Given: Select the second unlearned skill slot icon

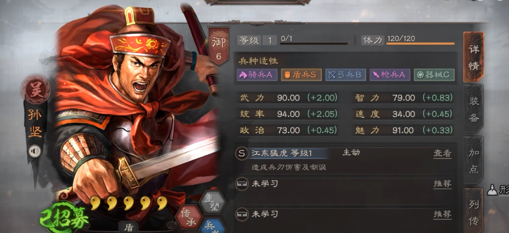Looking at the screenshot, I should point(242,214).
